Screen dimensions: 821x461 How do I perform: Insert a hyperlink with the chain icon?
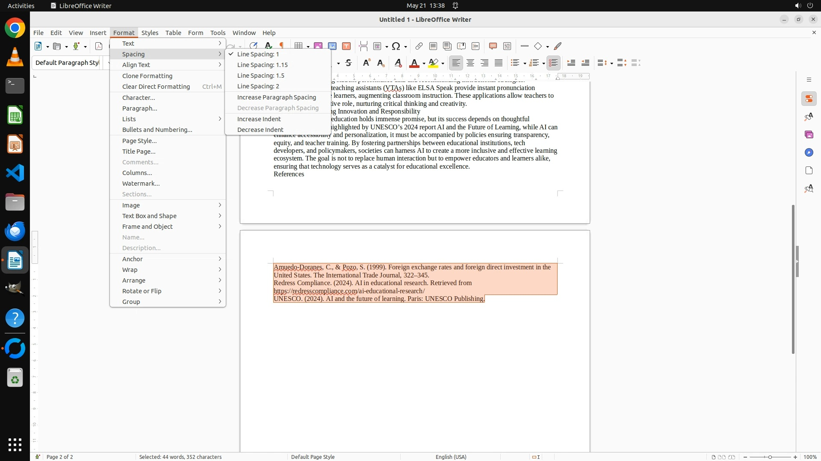[x=419, y=46]
